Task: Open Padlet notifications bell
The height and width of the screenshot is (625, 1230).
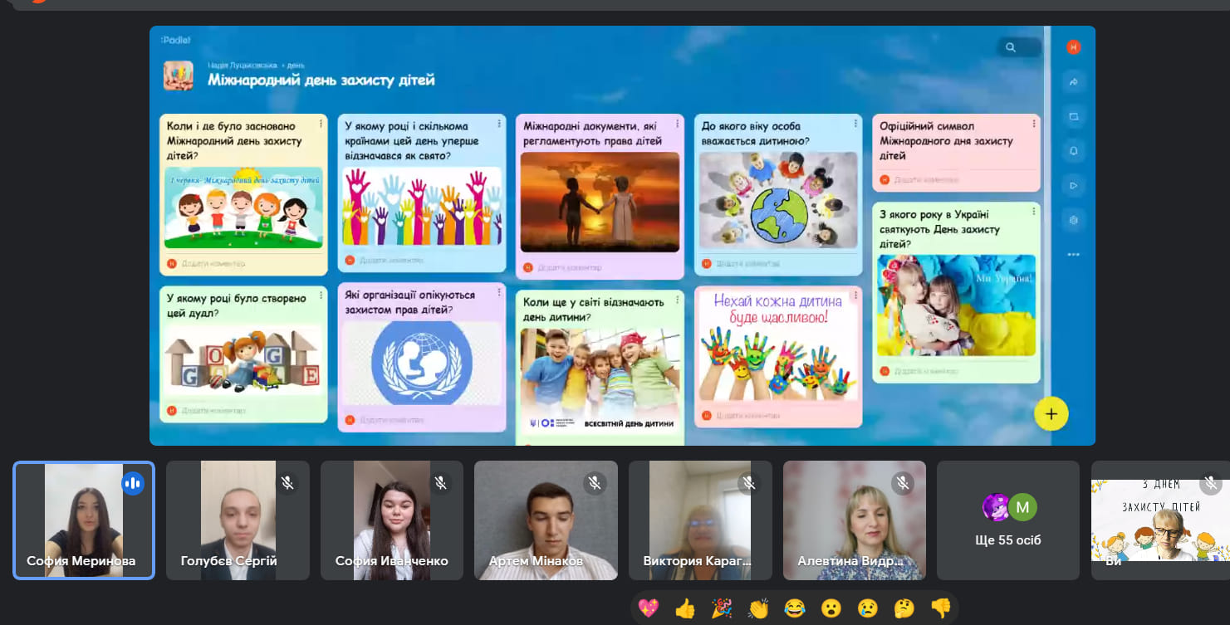Action: [x=1073, y=151]
